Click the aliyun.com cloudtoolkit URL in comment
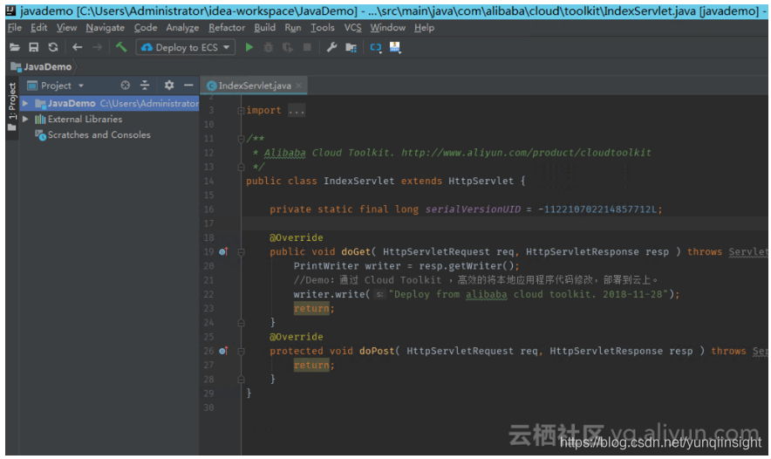771x459 pixels. (526, 153)
